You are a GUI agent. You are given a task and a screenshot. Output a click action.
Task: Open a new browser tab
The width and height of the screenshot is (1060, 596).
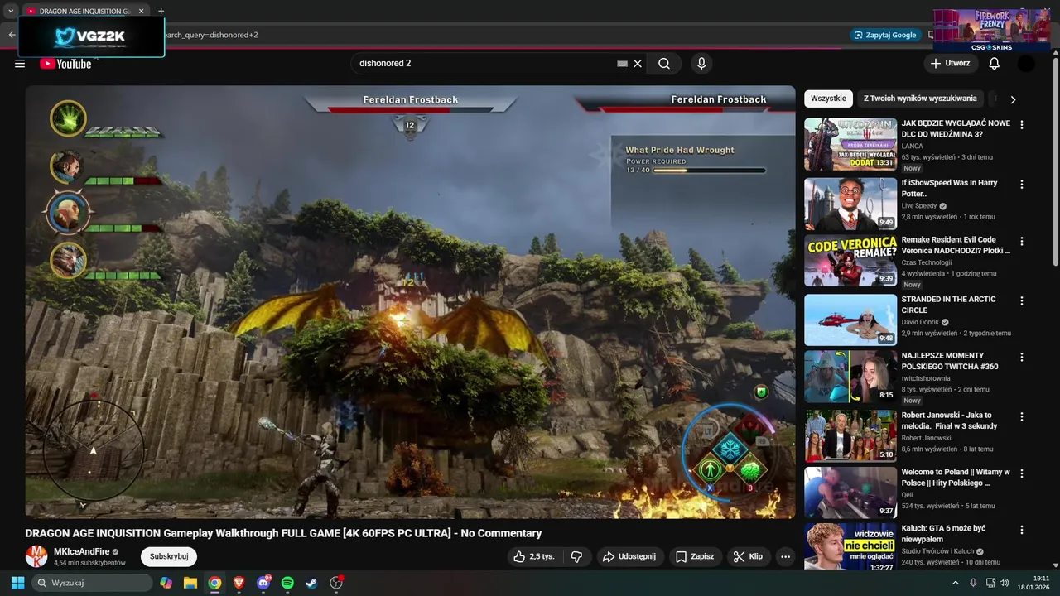(161, 12)
